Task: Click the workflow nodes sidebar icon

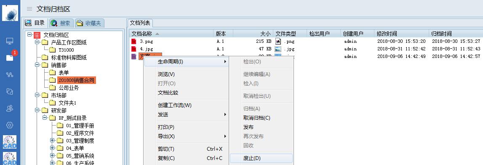Action: coord(10,74)
